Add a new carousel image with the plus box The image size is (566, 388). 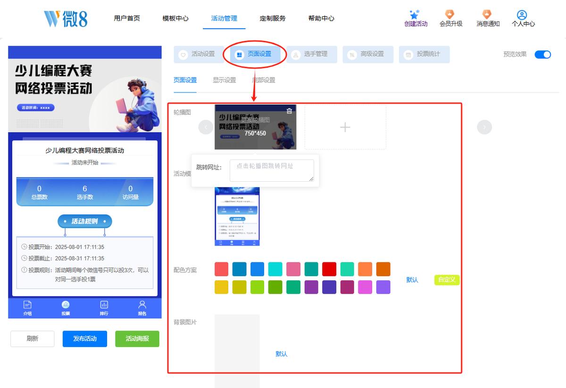345,127
